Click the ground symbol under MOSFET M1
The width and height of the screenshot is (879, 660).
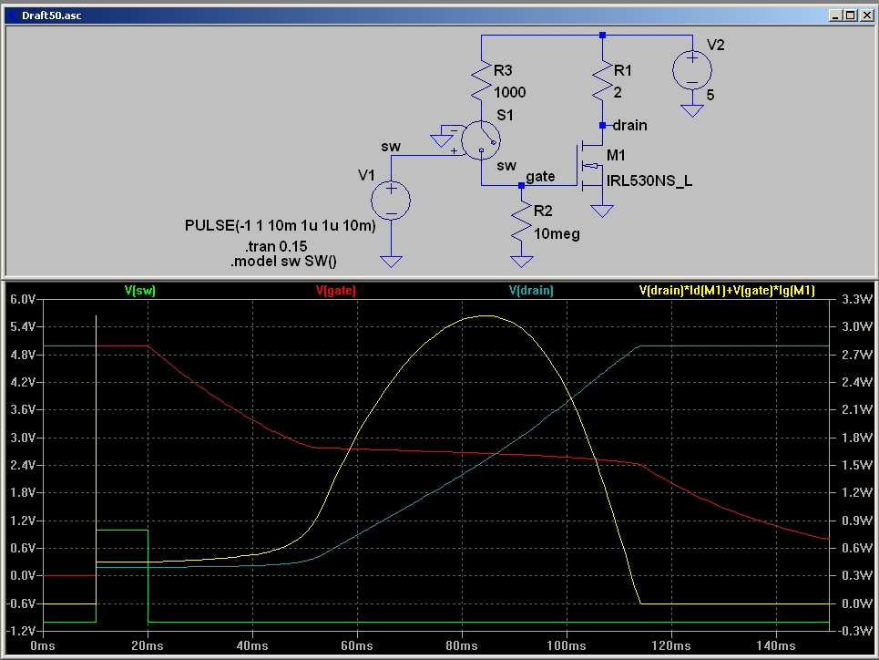(602, 211)
